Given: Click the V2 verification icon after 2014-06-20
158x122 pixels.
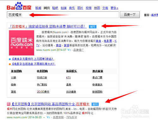Looking at the screenshot, I should coord(48,117).
